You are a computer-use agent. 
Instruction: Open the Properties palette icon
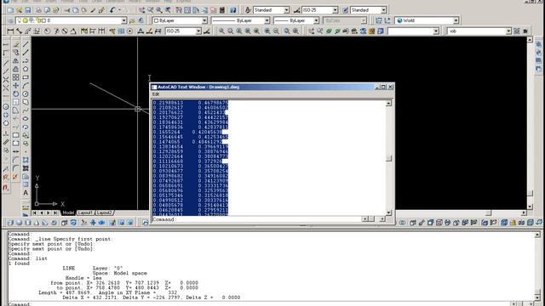point(179,10)
